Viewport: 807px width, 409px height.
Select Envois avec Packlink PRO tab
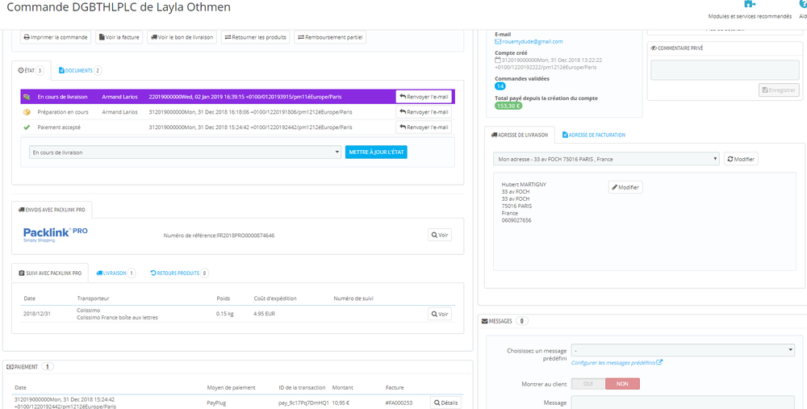[52, 210]
